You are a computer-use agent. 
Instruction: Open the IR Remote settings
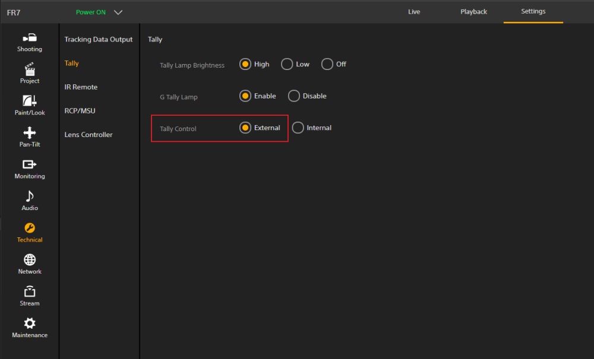pos(81,87)
